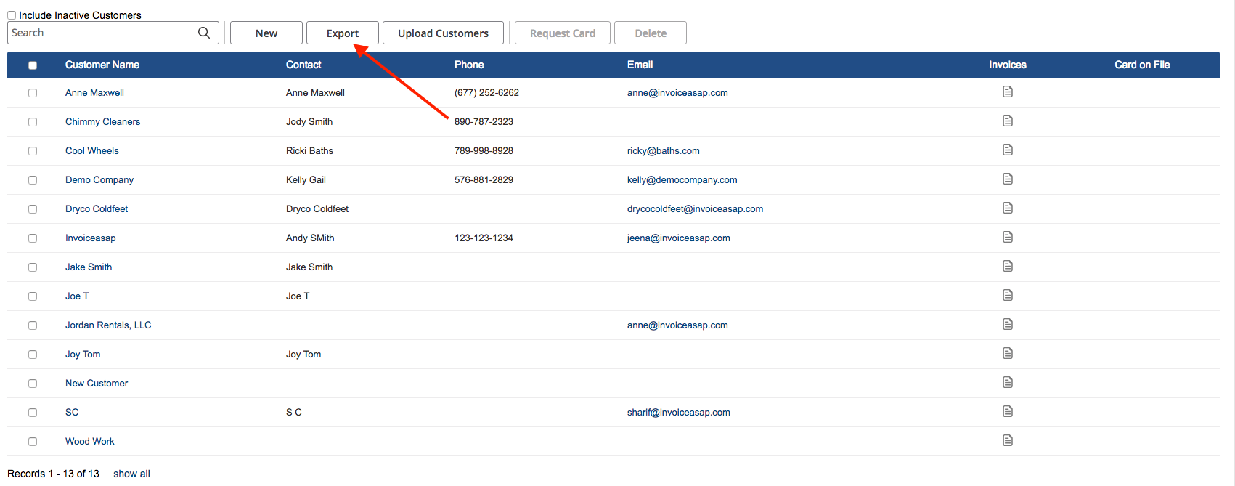Open Dryco Coldfeet customer name link
Screen dimensions: 1235x486
pyautogui.click(x=97, y=209)
